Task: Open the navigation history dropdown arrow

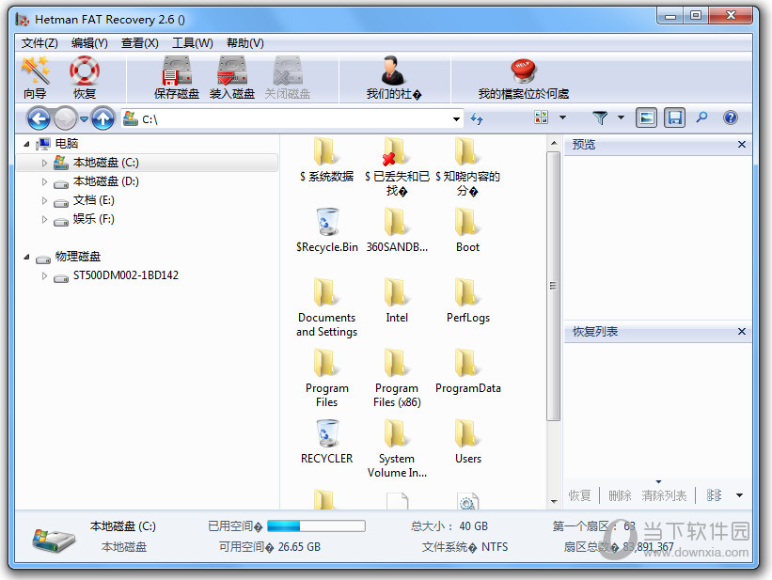Action: click(85, 119)
